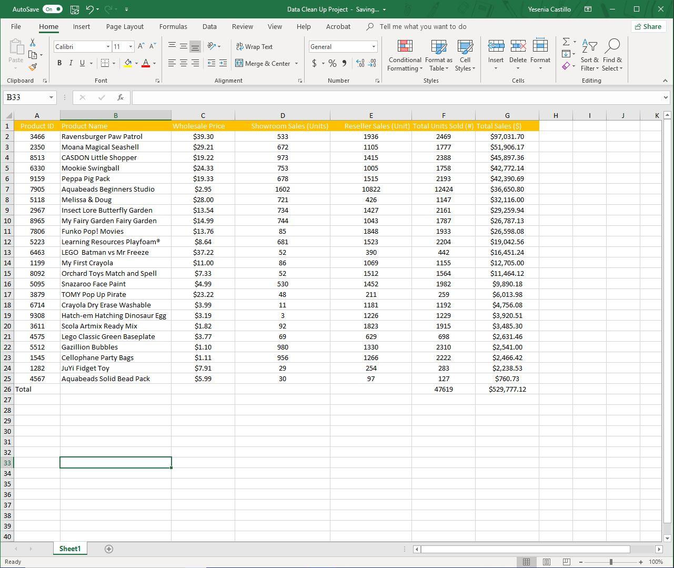
Task: Add a new sheet with plus icon
Action: click(x=109, y=549)
